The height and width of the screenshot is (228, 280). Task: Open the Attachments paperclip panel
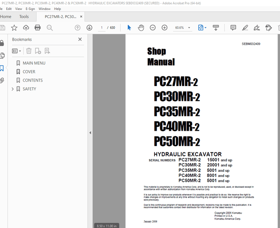2,80
